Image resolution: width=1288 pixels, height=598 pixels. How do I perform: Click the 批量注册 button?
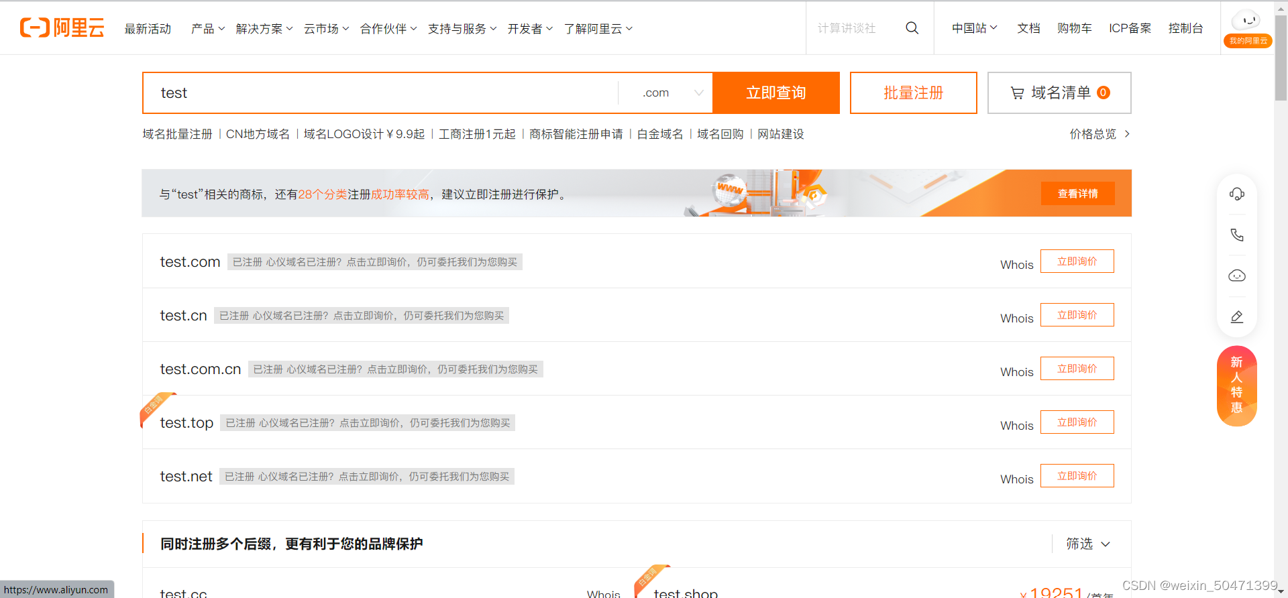[913, 93]
